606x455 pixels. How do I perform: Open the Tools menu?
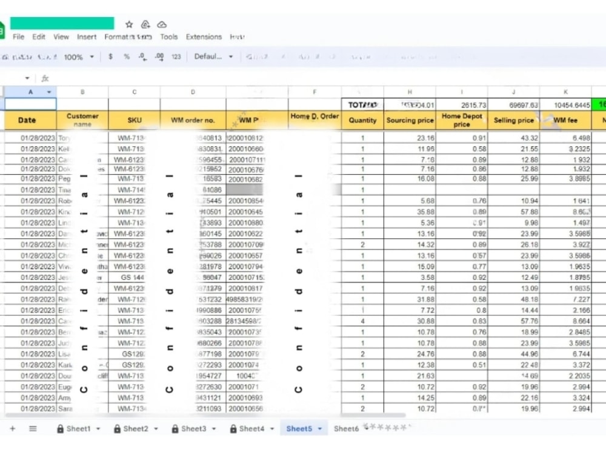[x=169, y=37]
